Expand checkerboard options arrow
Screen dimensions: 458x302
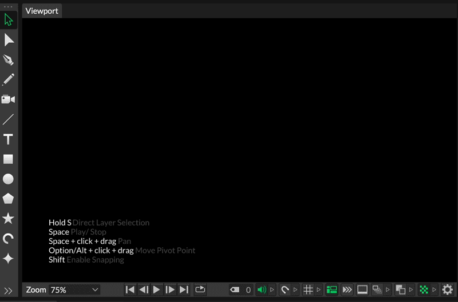[435, 290]
